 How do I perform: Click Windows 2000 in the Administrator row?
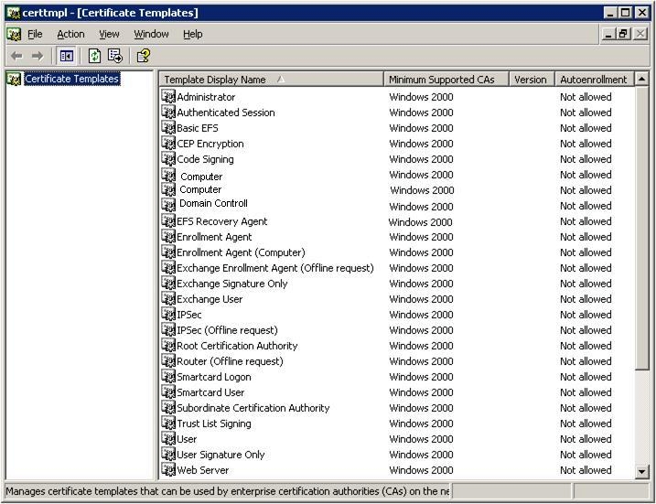421,97
